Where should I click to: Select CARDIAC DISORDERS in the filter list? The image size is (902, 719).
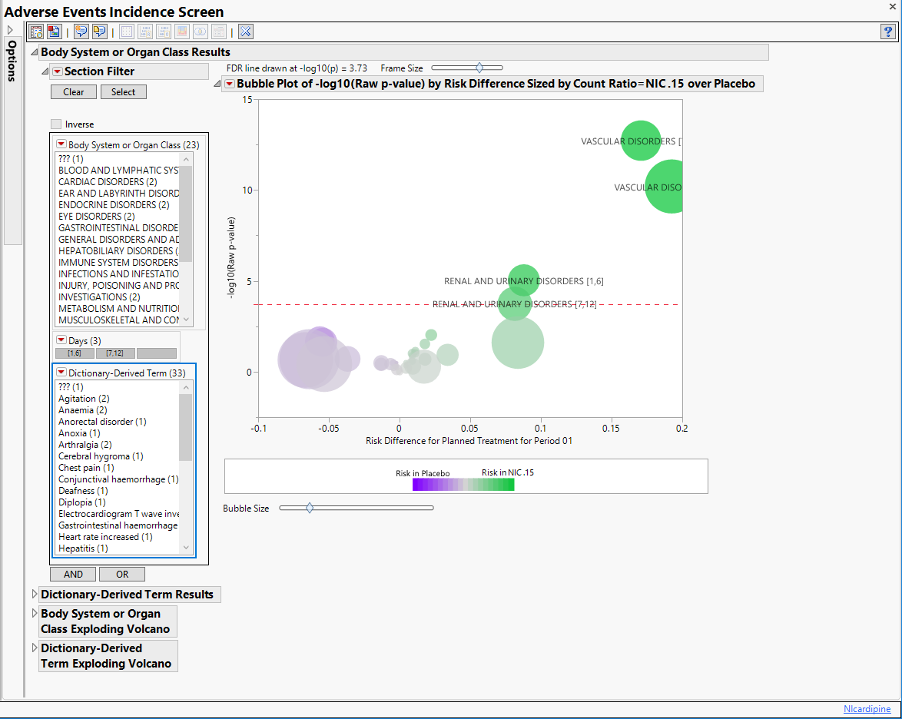pos(108,182)
